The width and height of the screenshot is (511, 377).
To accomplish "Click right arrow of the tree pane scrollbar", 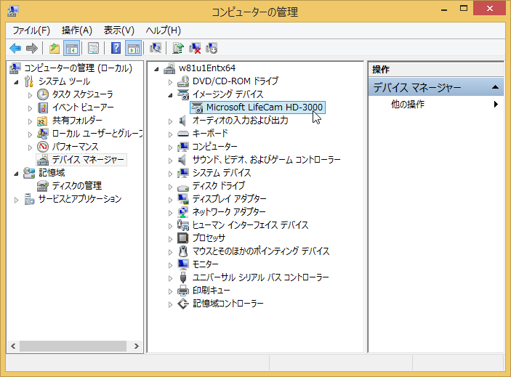I will (x=137, y=346).
